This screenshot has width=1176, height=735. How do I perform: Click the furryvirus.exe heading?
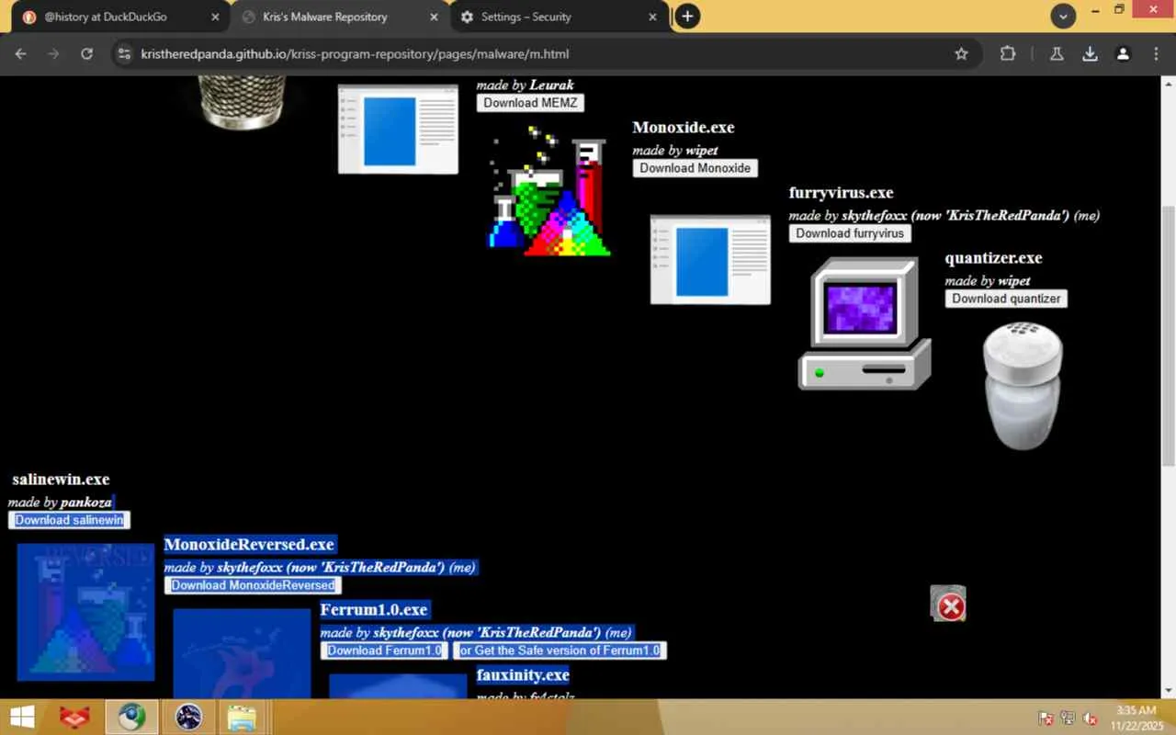[842, 193]
